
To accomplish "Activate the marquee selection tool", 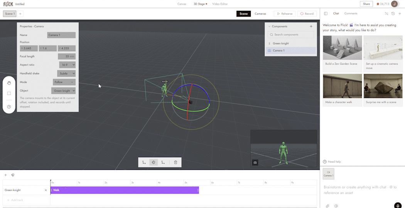I will [x=9, y=94].
